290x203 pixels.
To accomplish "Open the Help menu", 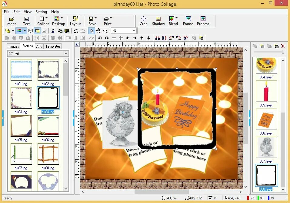I will pyautogui.click(x=55, y=11).
